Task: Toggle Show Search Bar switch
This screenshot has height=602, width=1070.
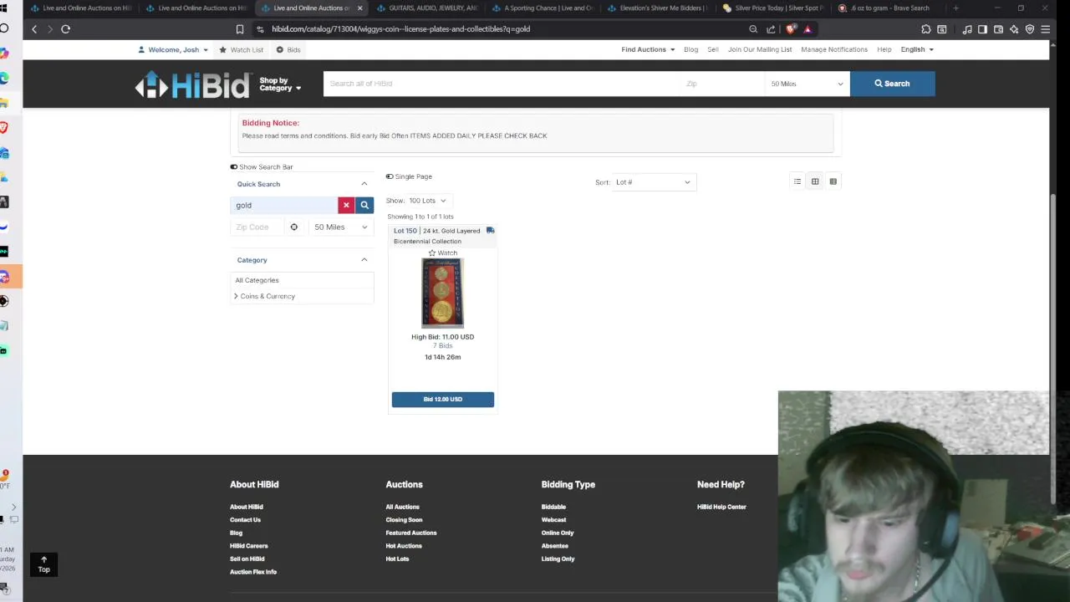Action: (234, 166)
